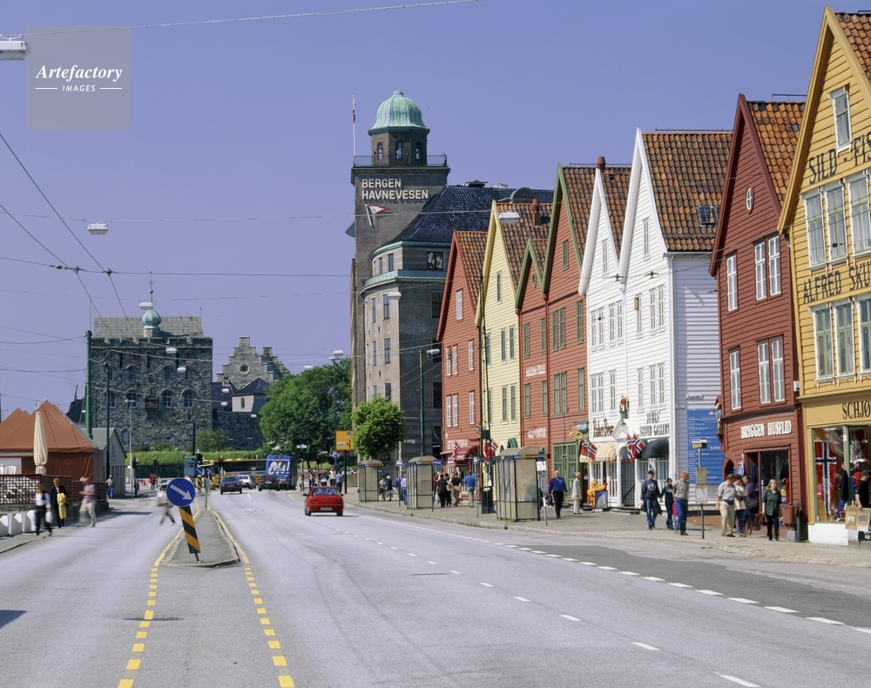This screenshot has height=688, width=871.
Task: Click the Bergen Havnevesen lettering on tower
Action: pos(394,189)
